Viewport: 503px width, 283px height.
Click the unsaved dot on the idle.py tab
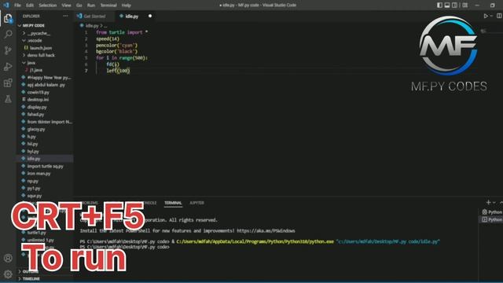pos(150,16)
